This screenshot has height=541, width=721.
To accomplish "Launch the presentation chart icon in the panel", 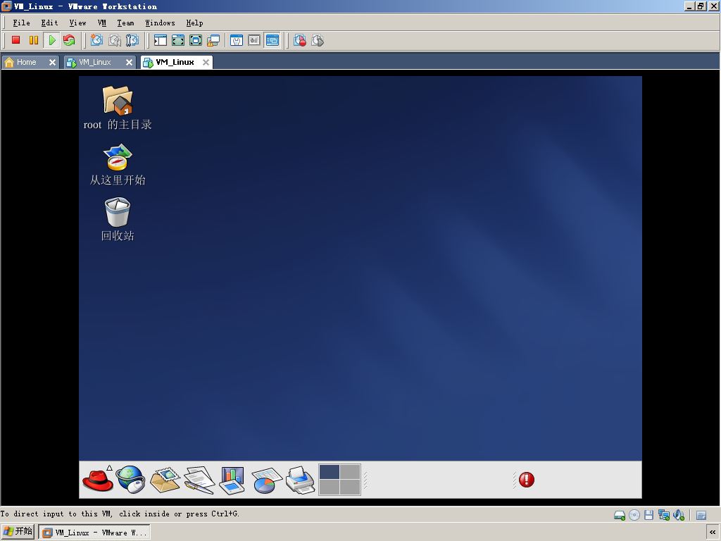I will 232,480.
